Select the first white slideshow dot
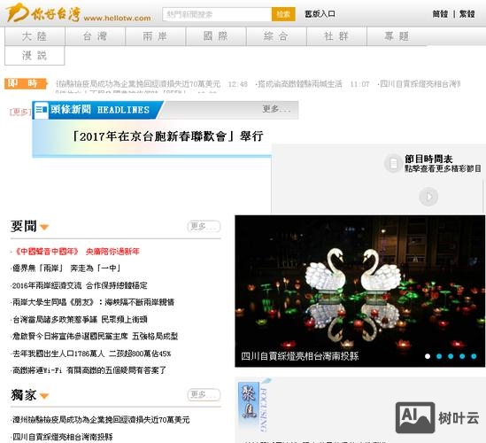This screenshot has height=443, width=486. point(428,356)
